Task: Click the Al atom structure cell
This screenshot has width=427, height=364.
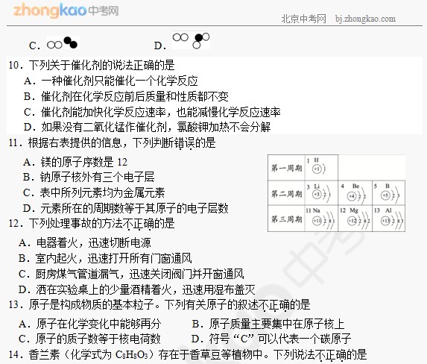Action: click(388, 219)
